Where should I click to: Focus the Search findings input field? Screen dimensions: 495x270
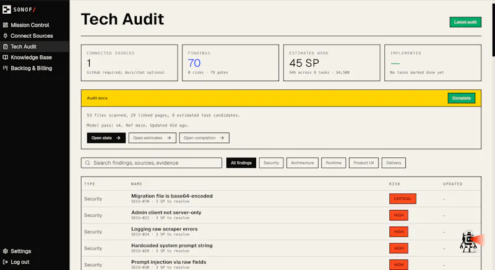coord(152,163)
